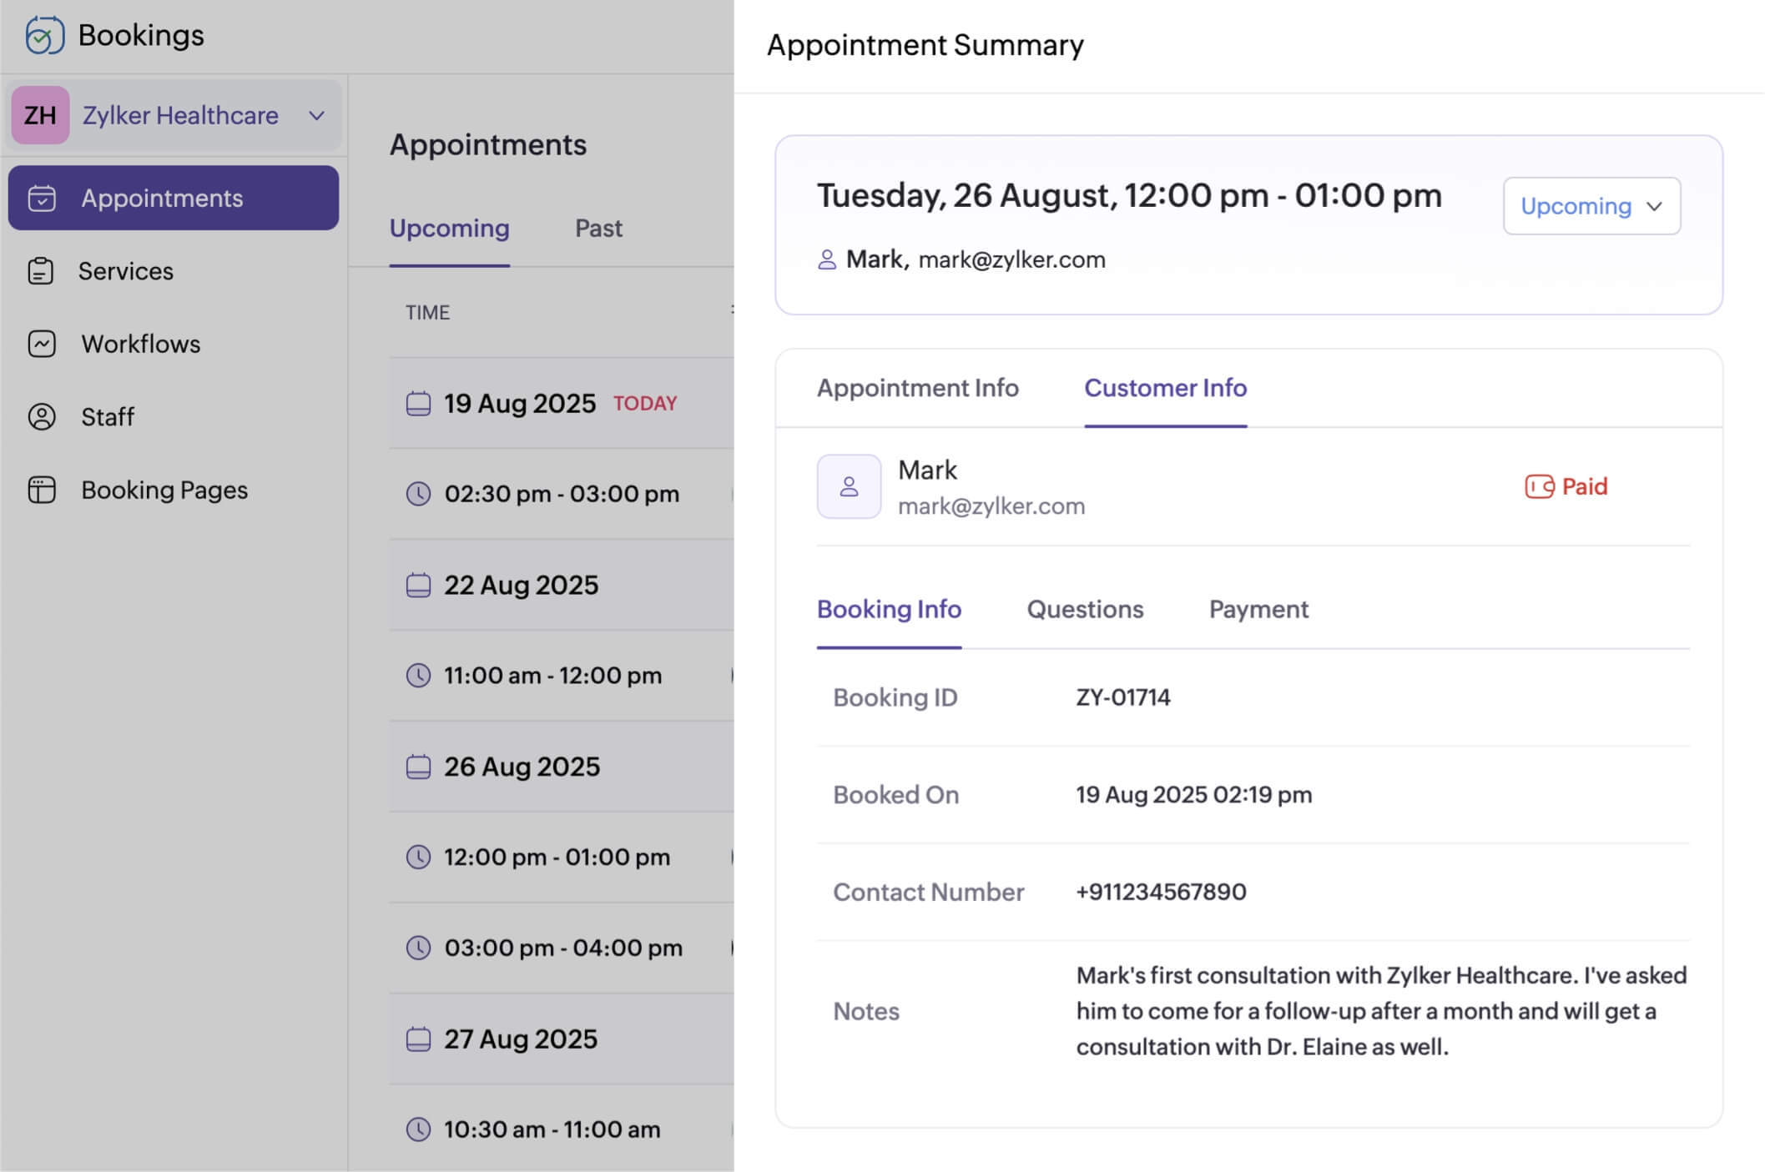1765x1172 pixels.
Task: Click the Bookings logo icon
Action: 44,35
